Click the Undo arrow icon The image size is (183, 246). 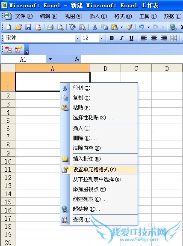pyautogui.click(x=142, y=27)
